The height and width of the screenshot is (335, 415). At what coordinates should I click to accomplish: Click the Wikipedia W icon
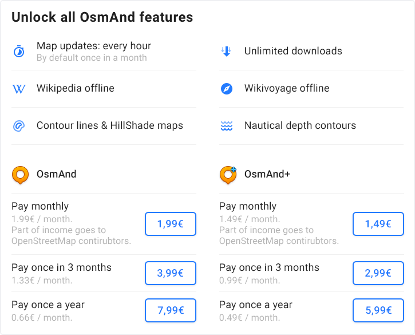point(19,89)
